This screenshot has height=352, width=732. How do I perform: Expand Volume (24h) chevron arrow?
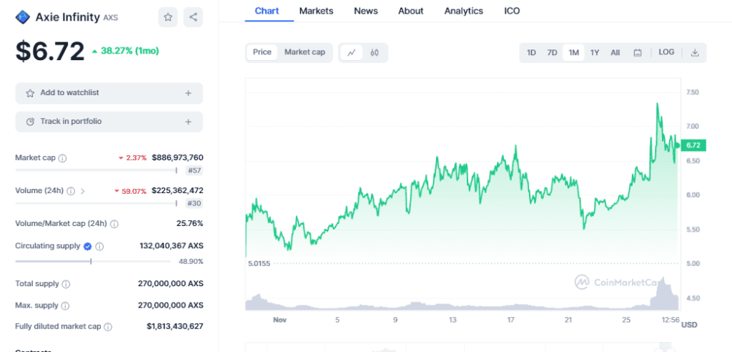[83, 191]
